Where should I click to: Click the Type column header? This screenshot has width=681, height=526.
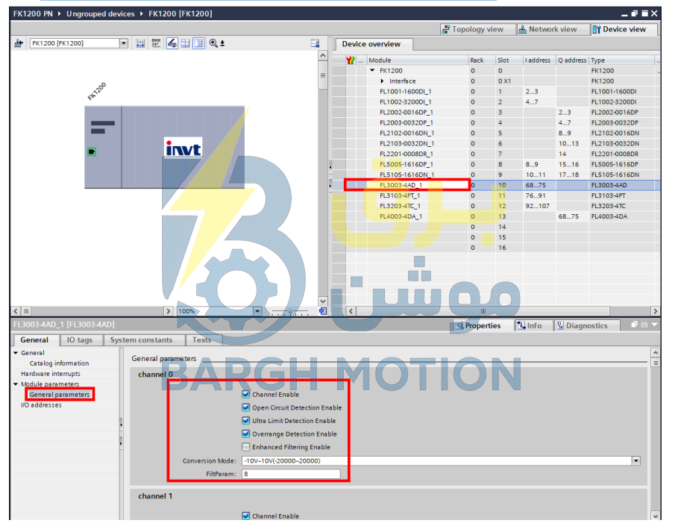coord(621,60)
